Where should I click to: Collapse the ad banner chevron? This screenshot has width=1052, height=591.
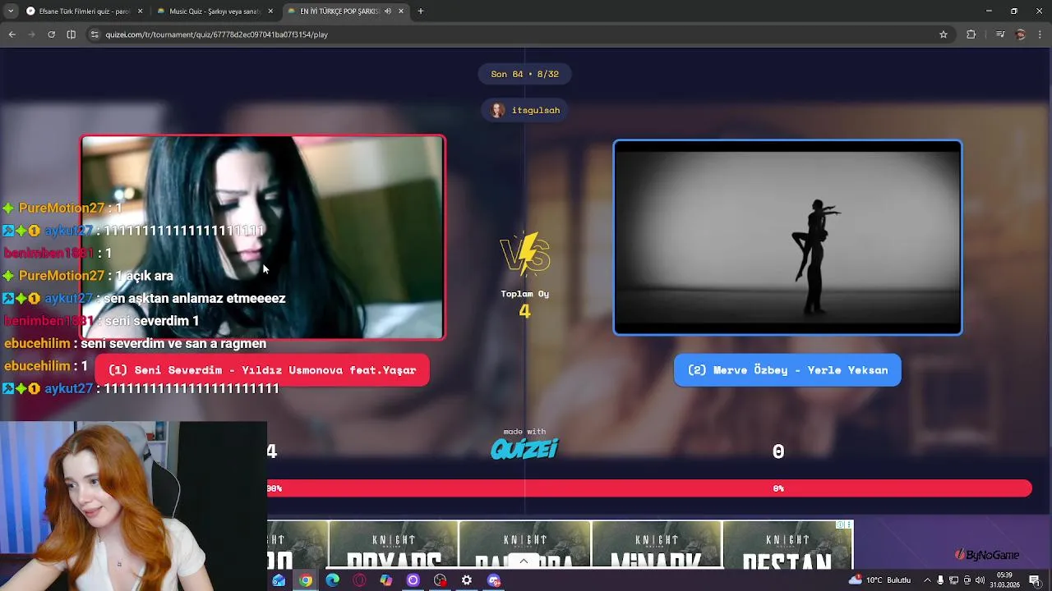(x=524, y=561)
